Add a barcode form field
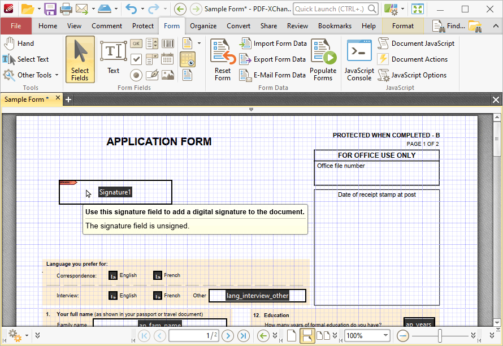This screenshot has height=346, width=503. [x=168, y=44]
